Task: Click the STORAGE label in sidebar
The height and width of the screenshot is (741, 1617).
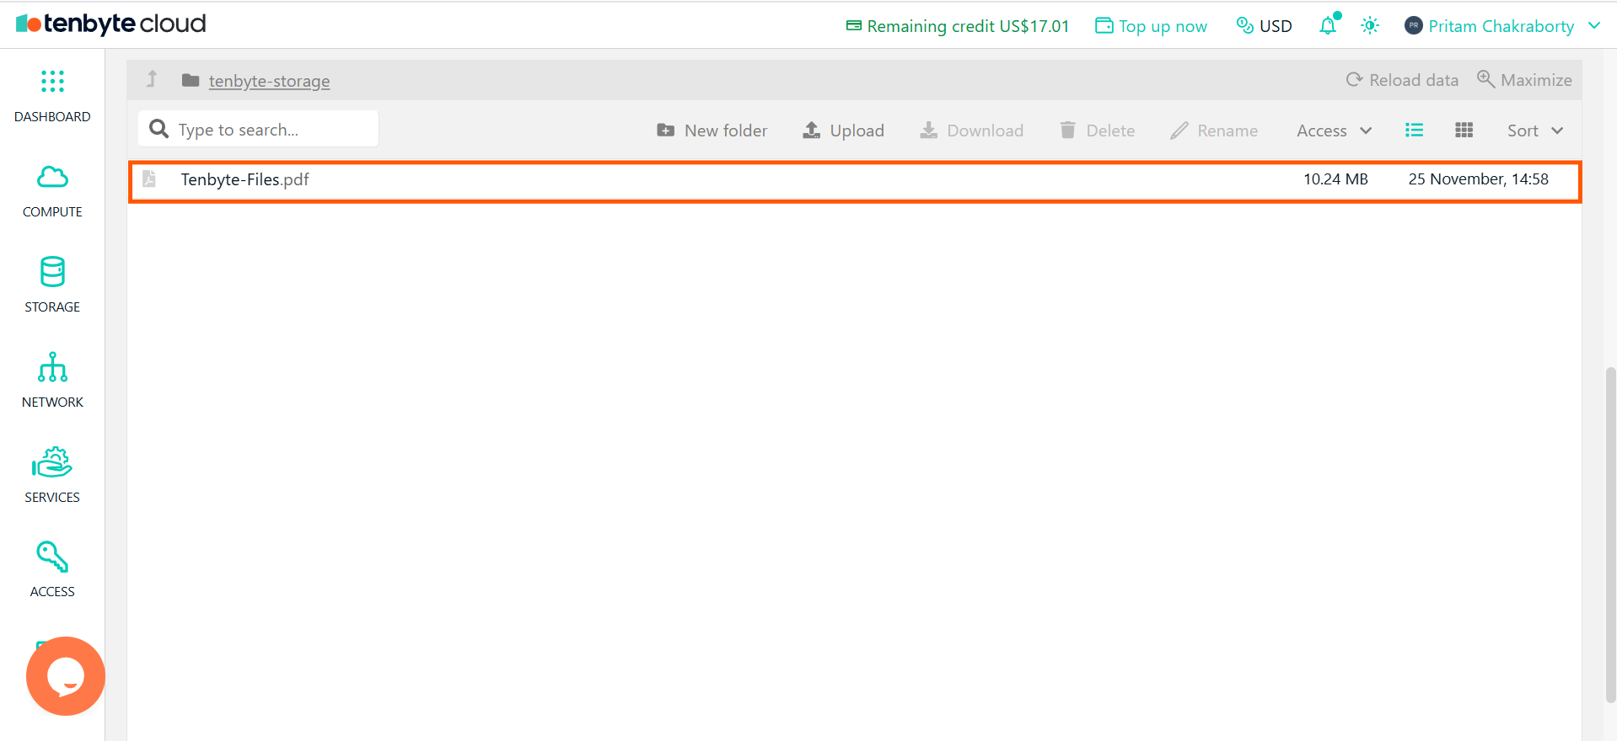Action: pos(52,307)
